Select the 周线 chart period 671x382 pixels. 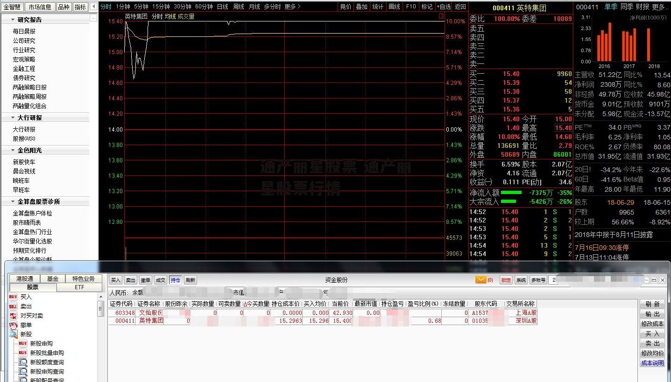239,7
